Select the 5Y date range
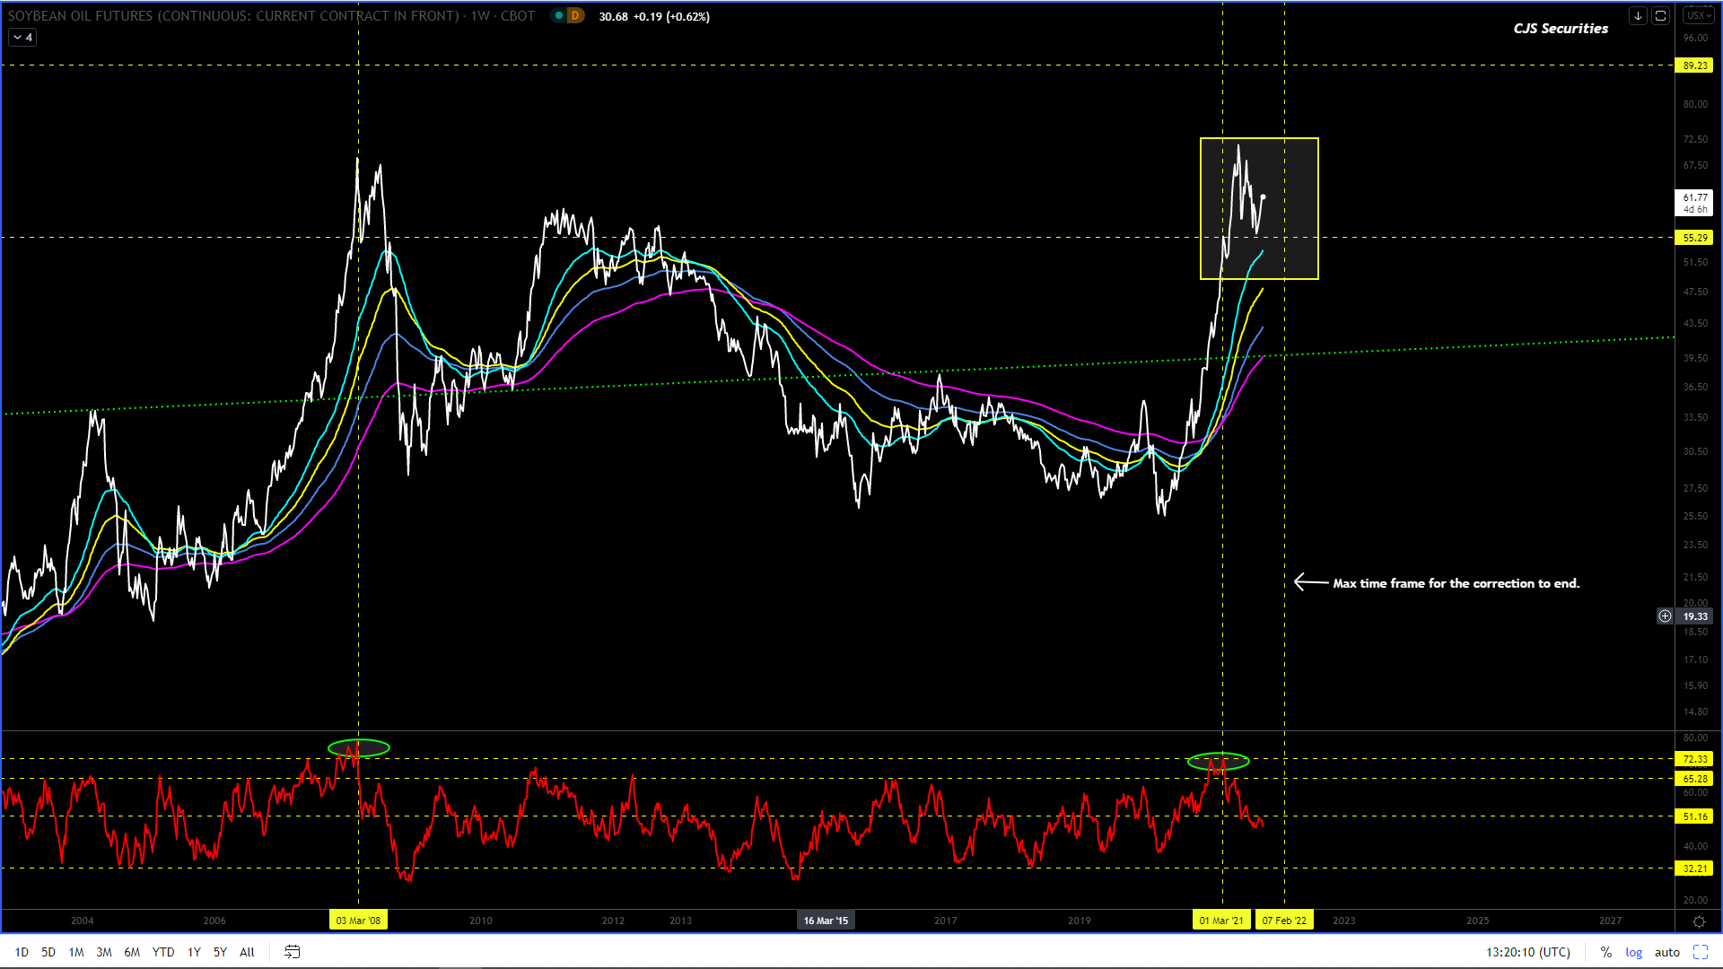The height and width of the screenshot is (969, 1723). [x=220, y=952]
